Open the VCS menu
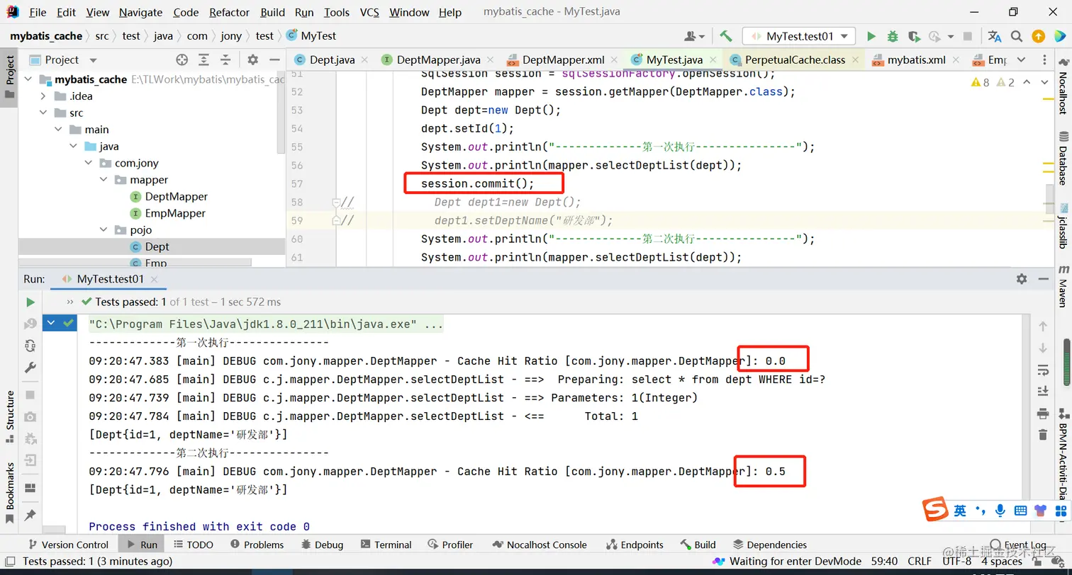The width and height of the screenshot is (1072, 575). 369,12
